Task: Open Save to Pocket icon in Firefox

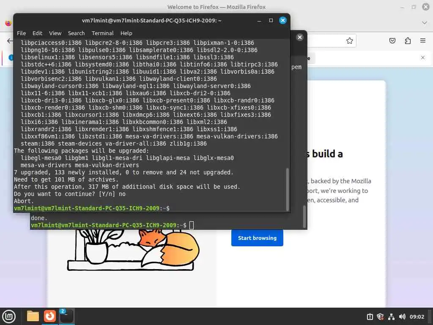Action: (x=392, y=41)
